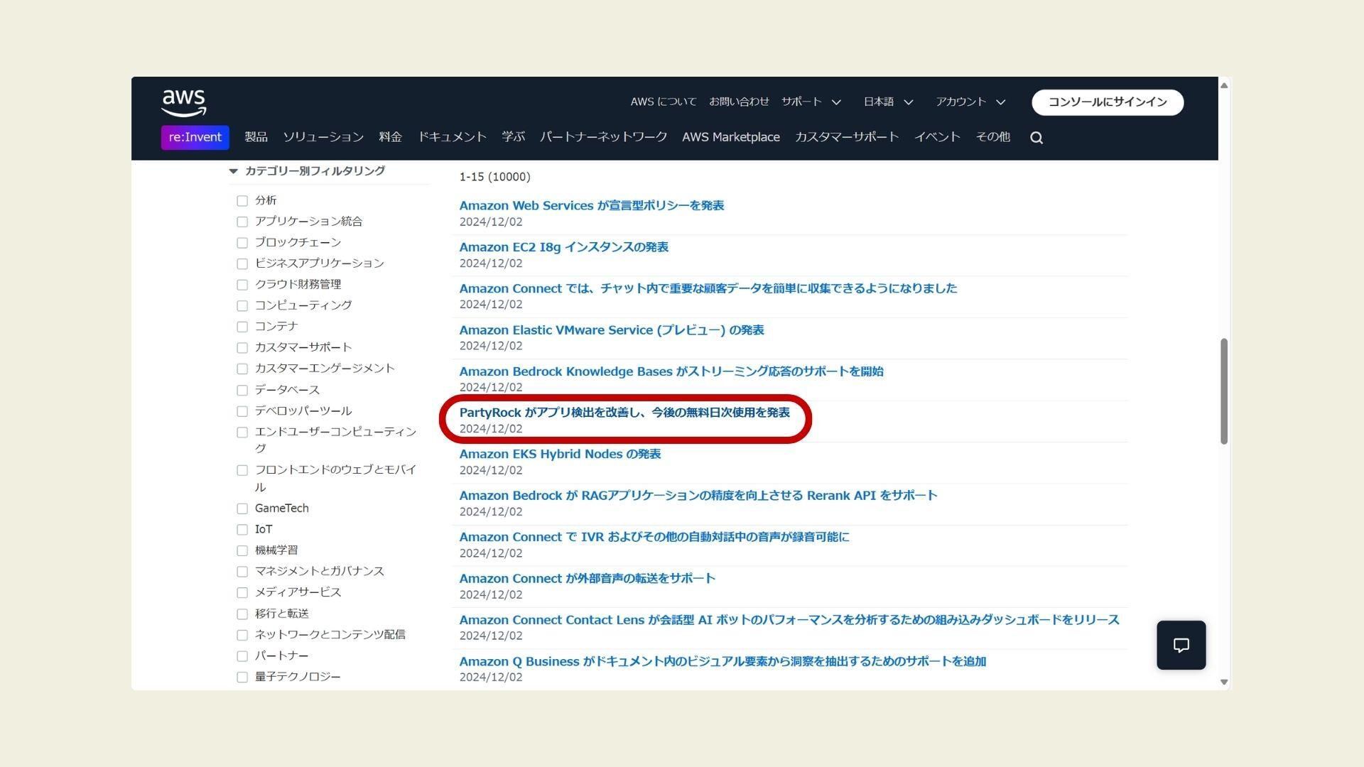The image size is (1364, 767).
Task: Check the コンテナ checkbox
Action: click(242, 327)
